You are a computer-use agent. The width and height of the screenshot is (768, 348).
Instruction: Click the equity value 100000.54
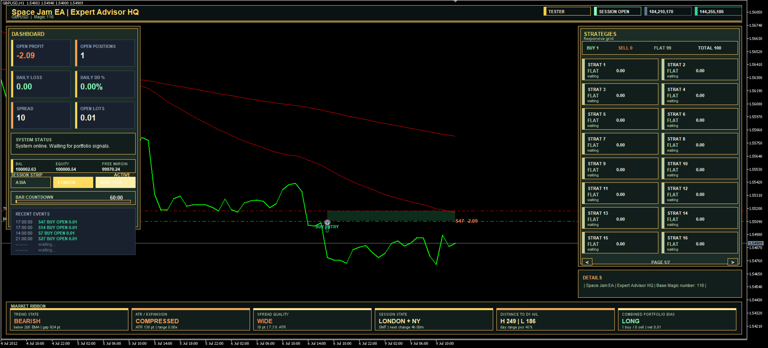point(66,169)
